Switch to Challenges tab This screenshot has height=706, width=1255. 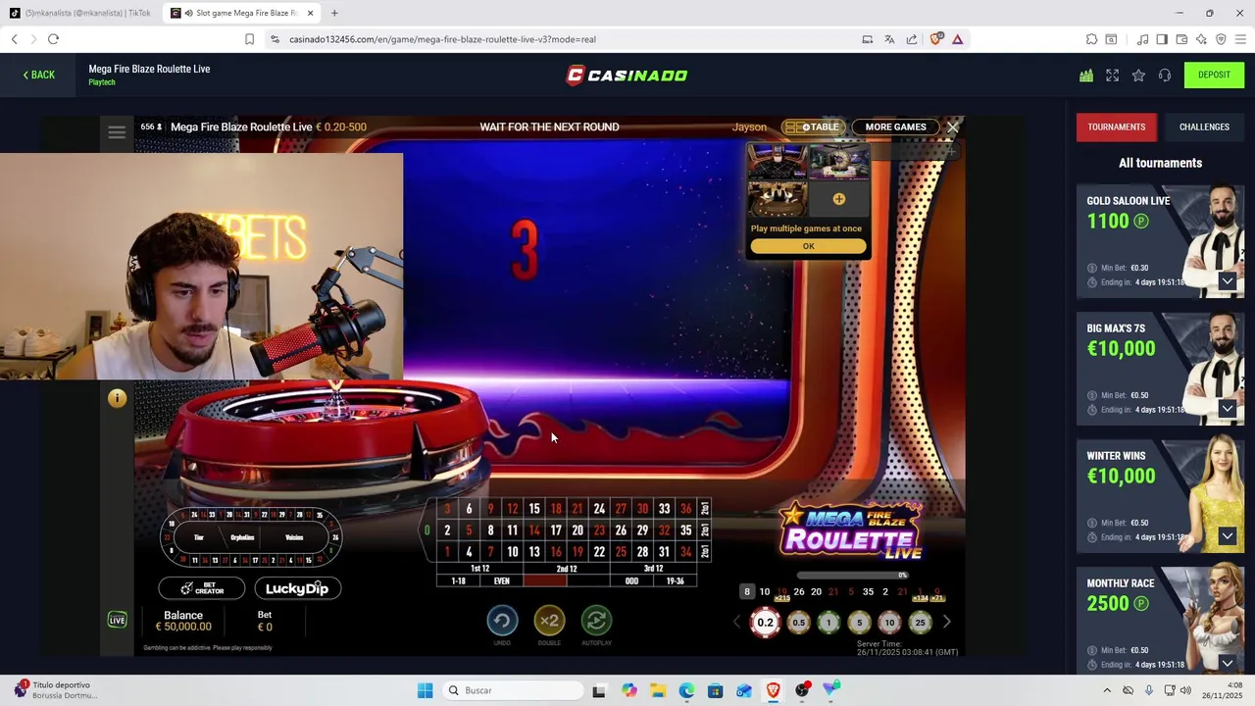(1204, 127)
